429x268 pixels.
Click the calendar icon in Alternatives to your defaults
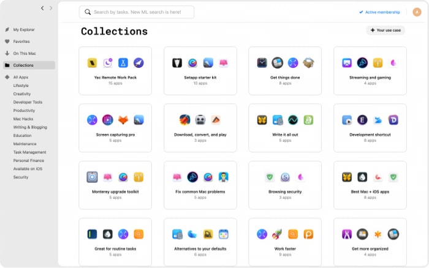click(x=224, y=234)
